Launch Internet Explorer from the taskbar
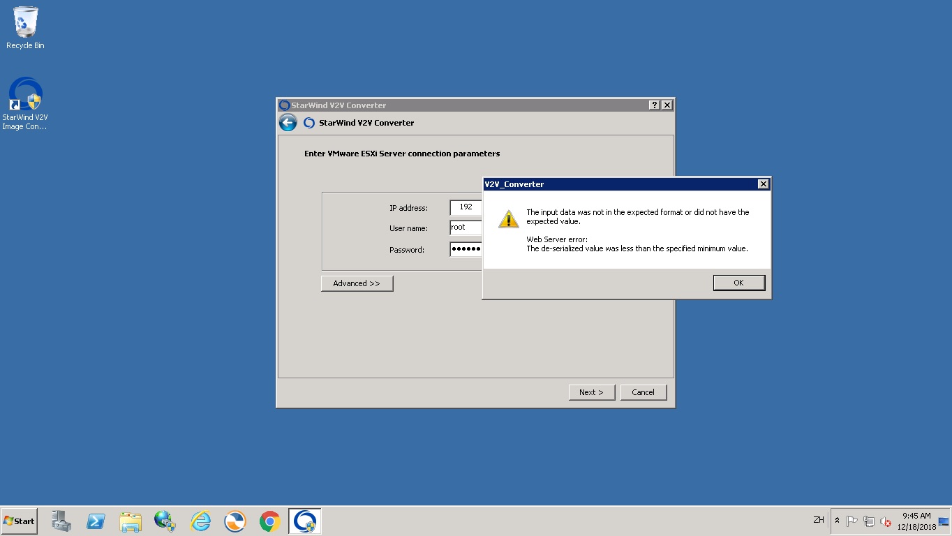 click(200, 521)
